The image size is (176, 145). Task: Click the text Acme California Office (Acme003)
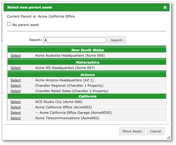pyautogui.click(x=63, y=107)
